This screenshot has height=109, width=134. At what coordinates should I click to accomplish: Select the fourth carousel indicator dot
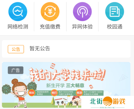[71, 102]
